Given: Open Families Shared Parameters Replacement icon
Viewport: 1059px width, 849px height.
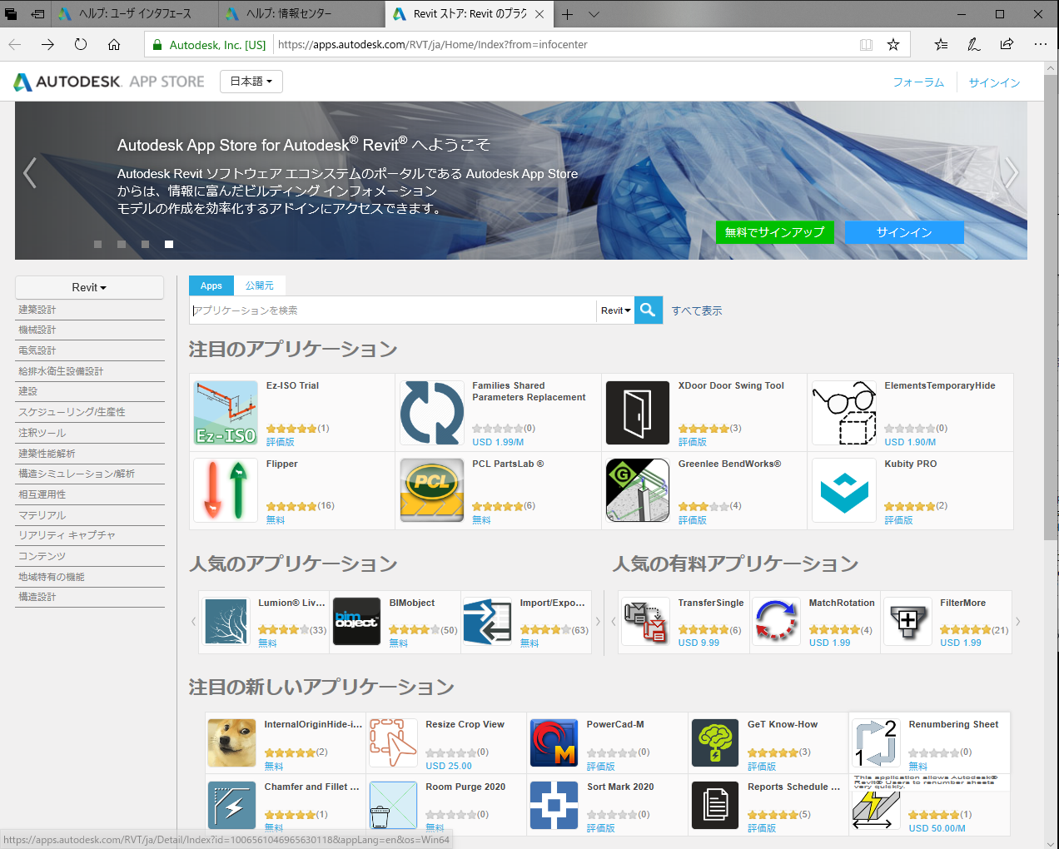Looking at the screenshot, I should coord(432,413).
